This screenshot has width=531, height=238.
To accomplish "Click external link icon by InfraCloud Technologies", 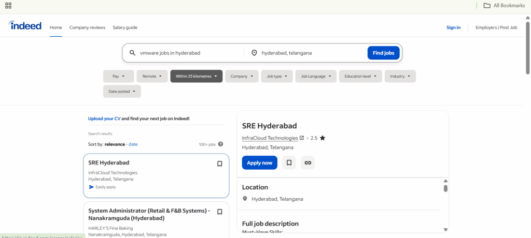I will tap(302, 138).
